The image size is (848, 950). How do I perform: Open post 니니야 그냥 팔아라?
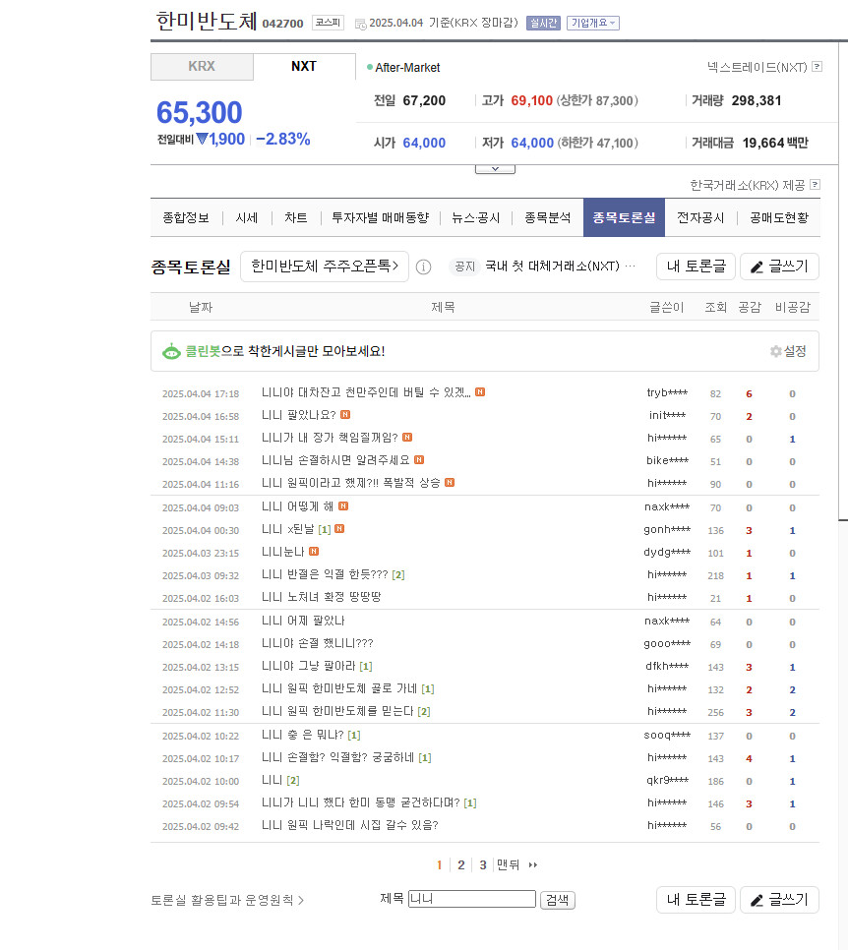click(309, 666)
